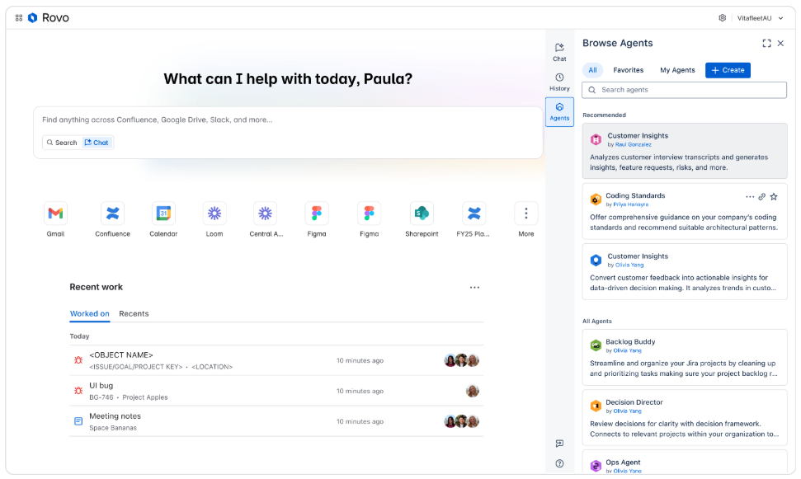This screenshot has height=479, width=801.
Task: Select the Chat mode button
Action: coord(97,143)
